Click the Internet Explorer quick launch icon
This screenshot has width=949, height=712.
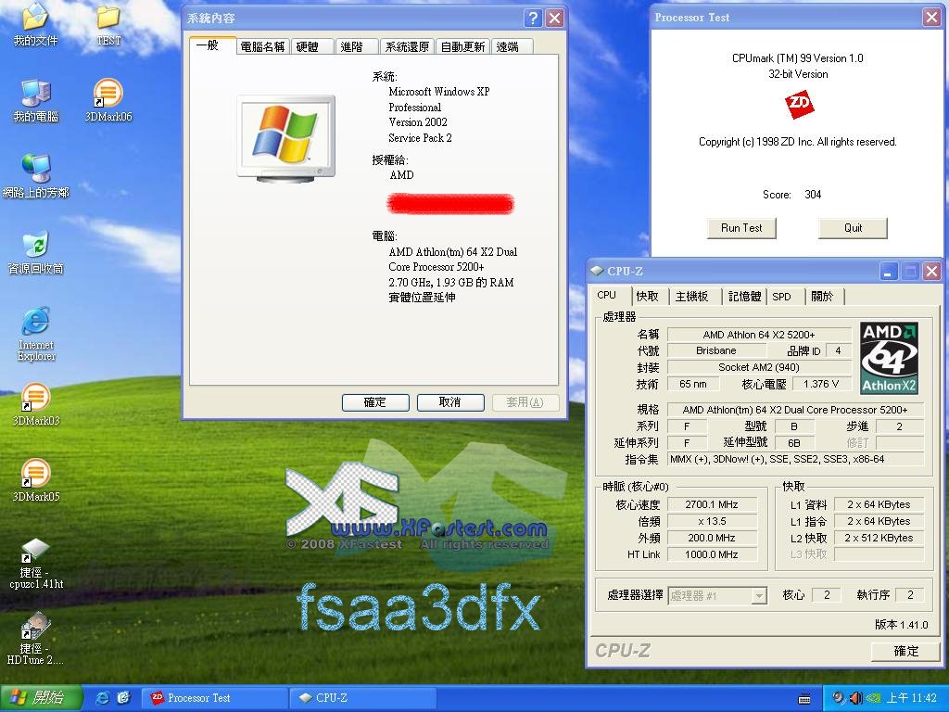103,698
